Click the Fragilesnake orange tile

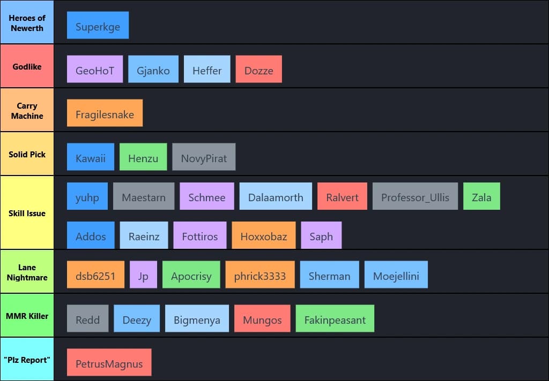pos(105,113)
